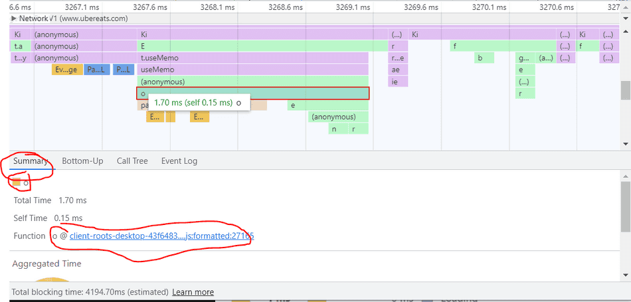Image resolution: width=631 pixels, height=302 pixels.
Task: Expand the Network track section
Action: [x=13, y=19]
